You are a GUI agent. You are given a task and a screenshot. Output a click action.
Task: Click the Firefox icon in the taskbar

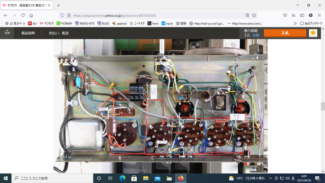tap(181, 178)
